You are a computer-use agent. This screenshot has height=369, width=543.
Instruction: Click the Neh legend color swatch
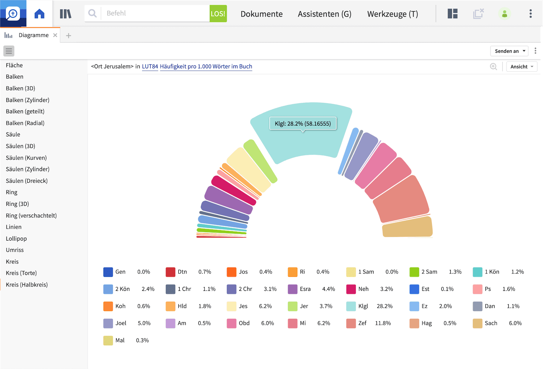tap(351, 289)
